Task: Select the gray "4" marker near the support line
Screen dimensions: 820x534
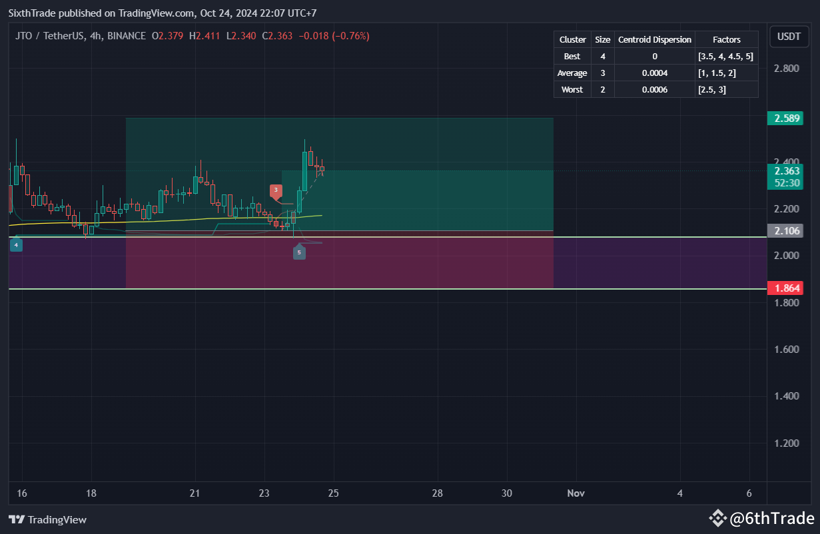Action: [15, 244]
